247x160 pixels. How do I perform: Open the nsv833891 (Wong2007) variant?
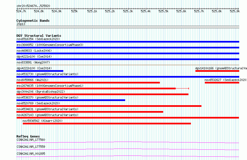[33, 62]
